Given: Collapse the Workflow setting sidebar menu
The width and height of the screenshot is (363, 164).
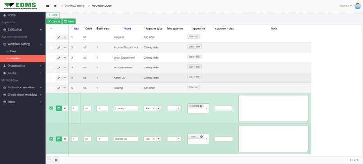Looking at the screenshot, I should point(41,44).
